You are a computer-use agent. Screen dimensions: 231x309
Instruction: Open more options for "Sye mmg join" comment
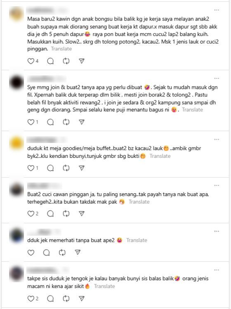pyautogui.click(x=217, y=78)
